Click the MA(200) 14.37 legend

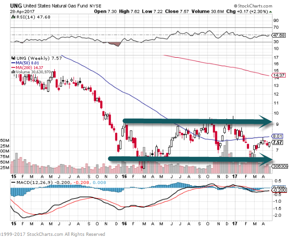coord(27,68)
